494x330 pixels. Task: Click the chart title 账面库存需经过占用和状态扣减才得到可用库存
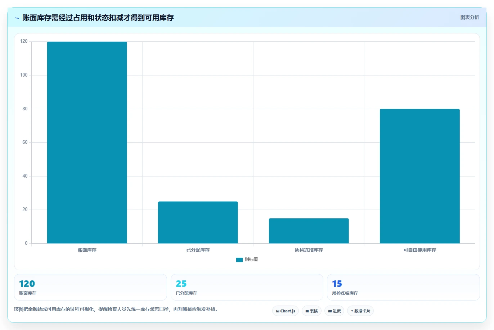point(98,18)
